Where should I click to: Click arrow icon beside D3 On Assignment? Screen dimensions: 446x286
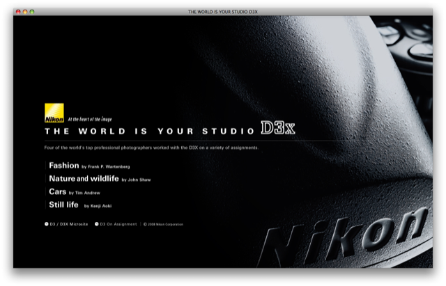(x=97, y=224)
